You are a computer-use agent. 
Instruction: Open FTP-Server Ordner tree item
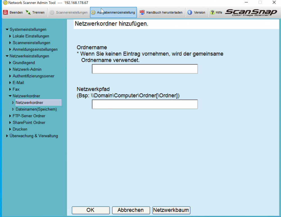[29, 116]
